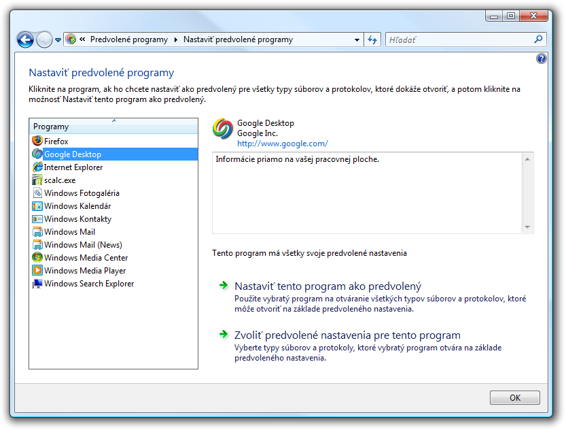Image resolution: width=566 pixels, height=430 pixels.
Task: Click the Windows Kalendár icon
Action: [37, 206]
